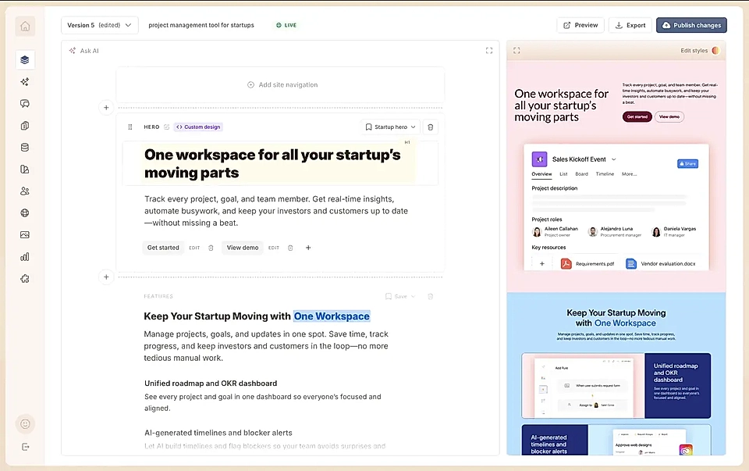Click EDIT next to View demo

pos(274,248)
